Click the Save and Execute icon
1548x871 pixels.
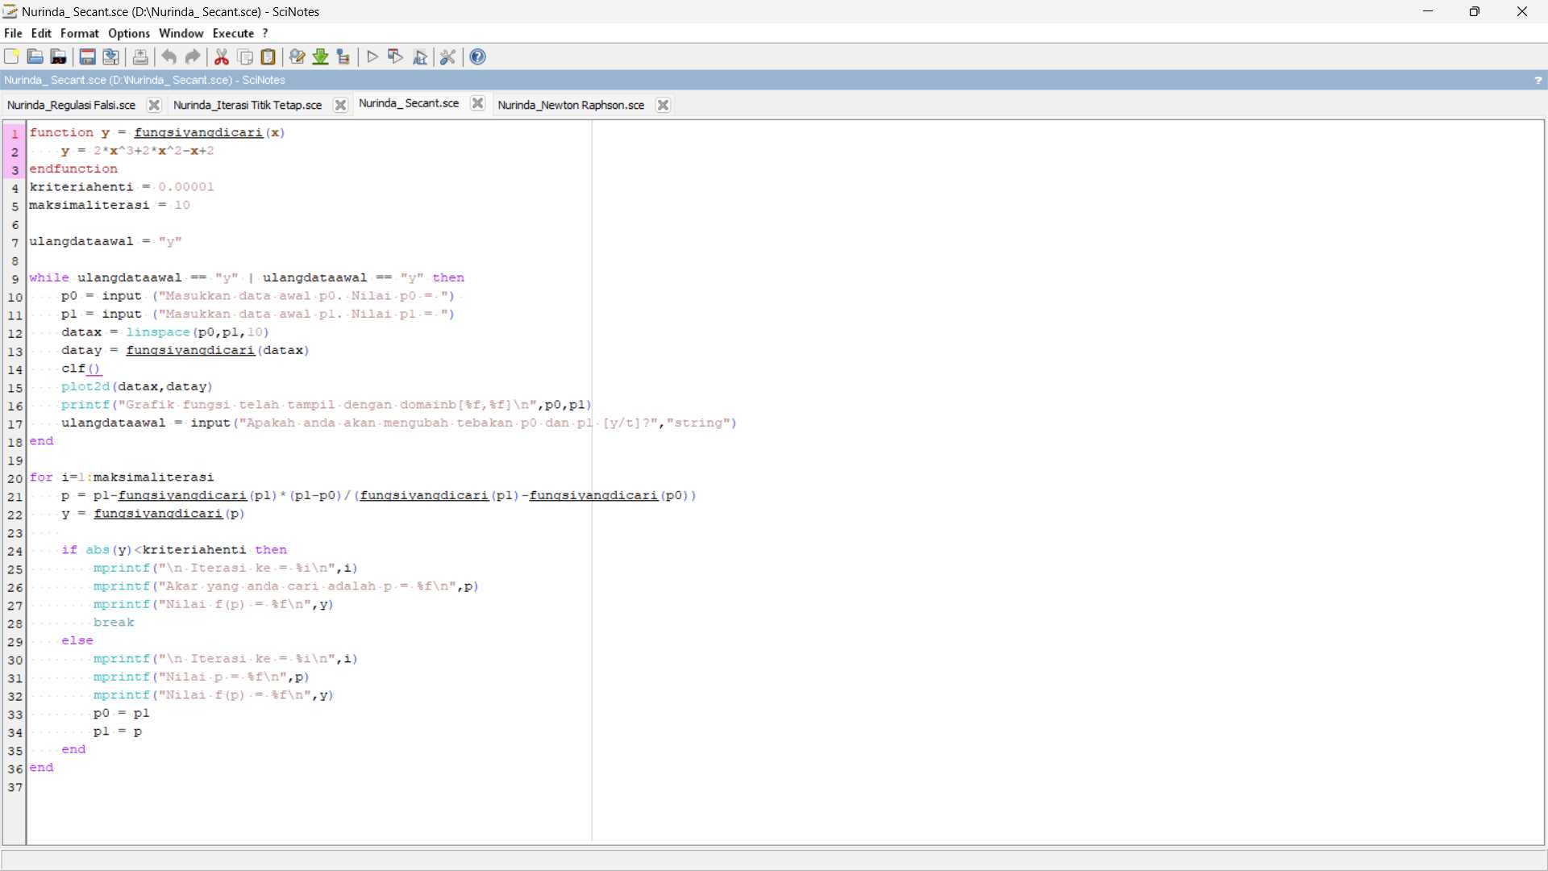[x=396, y=57]
